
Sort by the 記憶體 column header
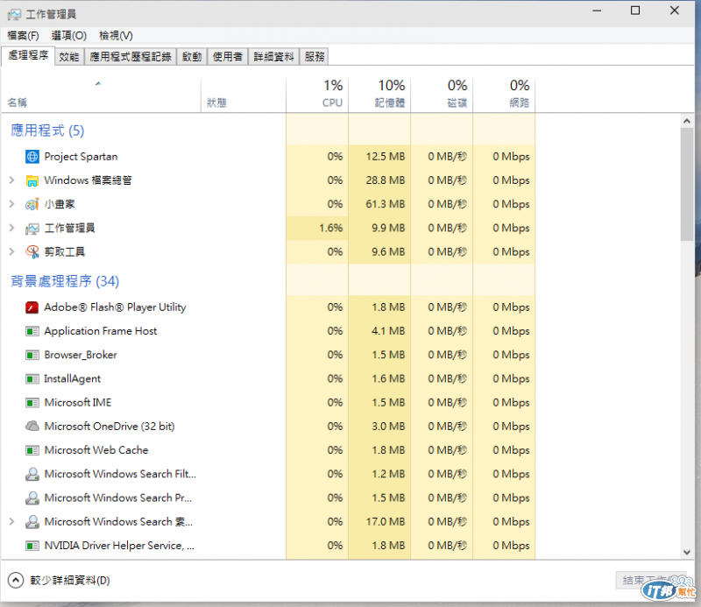pos(379,95)
